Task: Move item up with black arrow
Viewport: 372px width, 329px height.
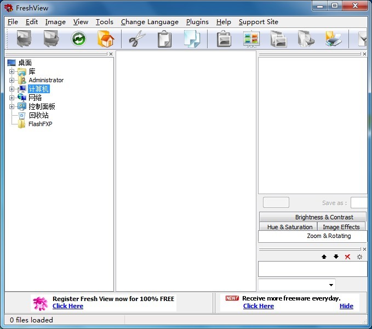Action: tap(324, 257)
